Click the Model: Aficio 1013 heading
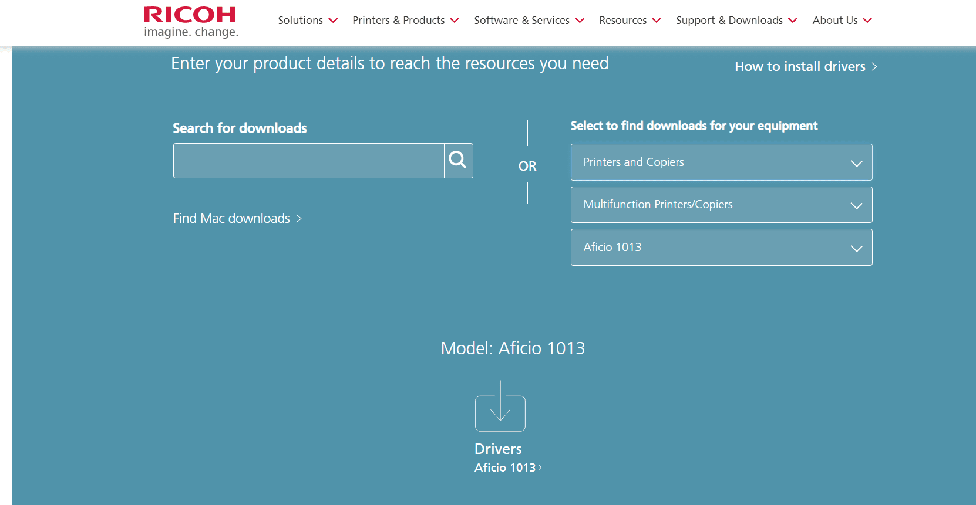The width and height of the screenshot is (976, 505). click(x=513, y=348)
